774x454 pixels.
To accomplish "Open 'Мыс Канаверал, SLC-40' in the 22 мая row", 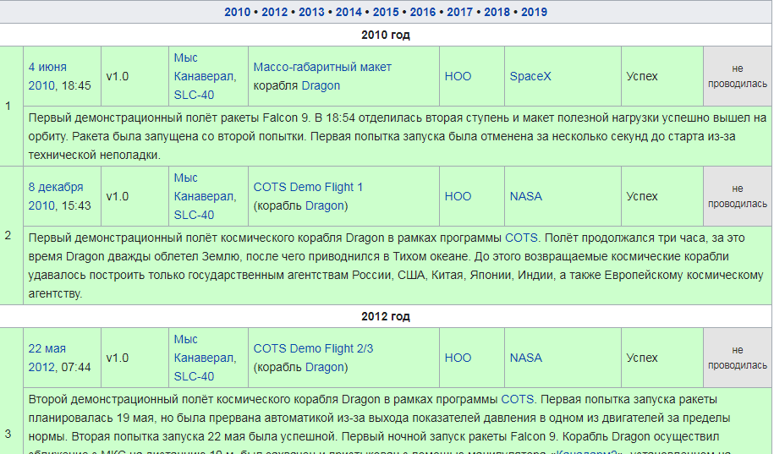I will pos(205,358).
